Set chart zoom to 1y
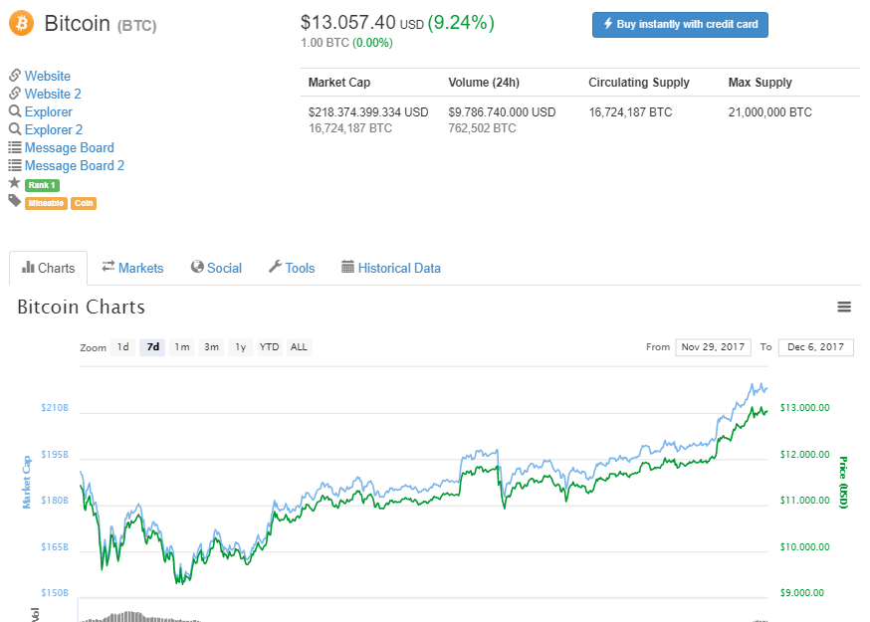 pos(240,347)
